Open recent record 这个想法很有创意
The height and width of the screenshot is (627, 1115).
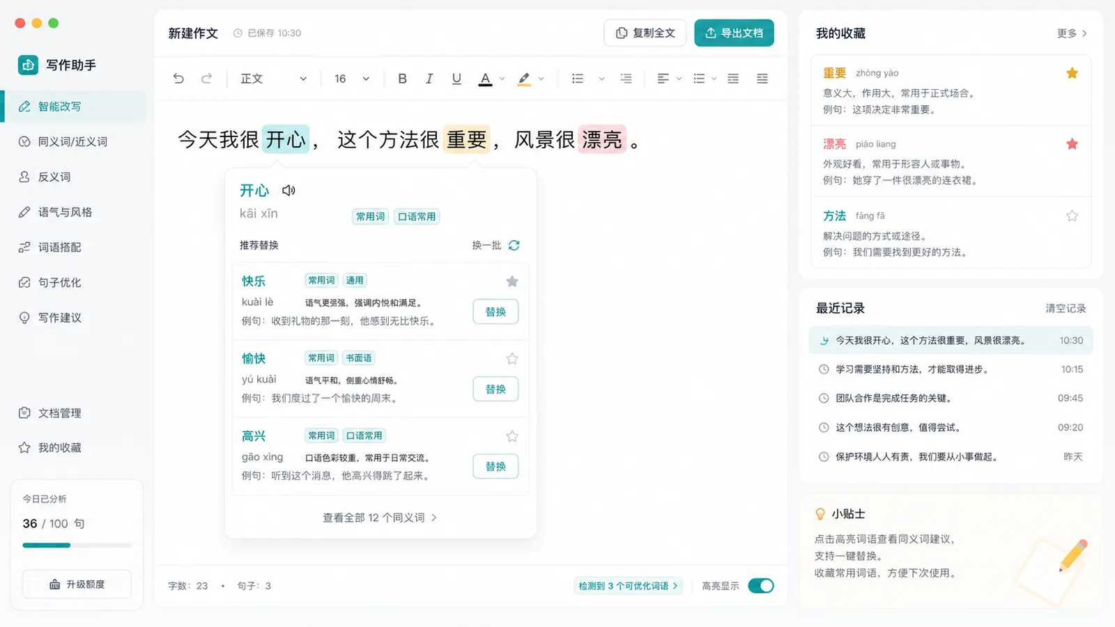951,428
